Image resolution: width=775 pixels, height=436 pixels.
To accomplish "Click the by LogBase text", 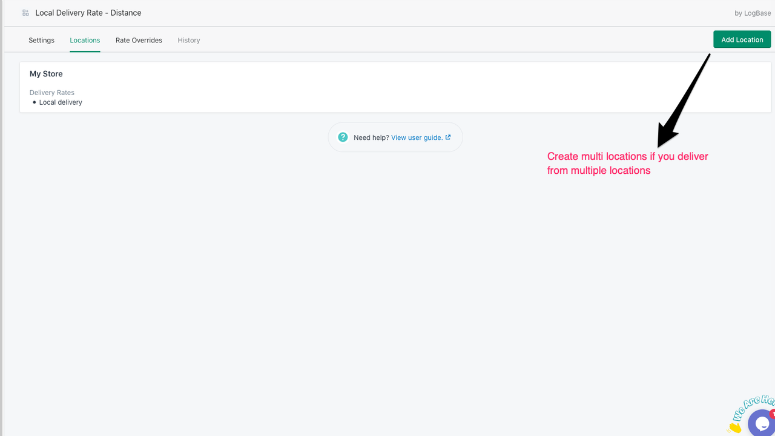I will (753, 13).
